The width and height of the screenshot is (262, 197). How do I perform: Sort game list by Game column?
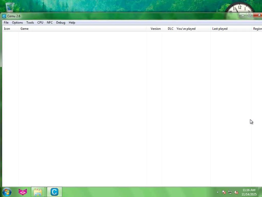(x=83, y=29)
